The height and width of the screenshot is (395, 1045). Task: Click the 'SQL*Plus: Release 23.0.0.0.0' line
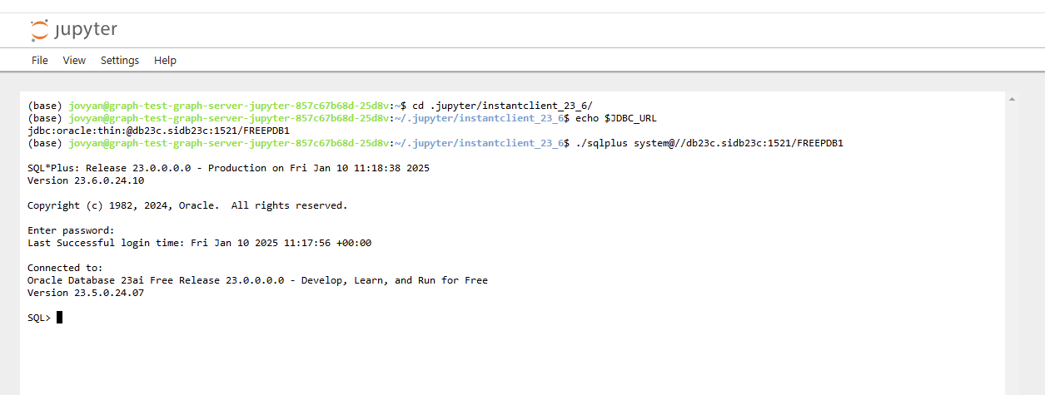(228, 168)
